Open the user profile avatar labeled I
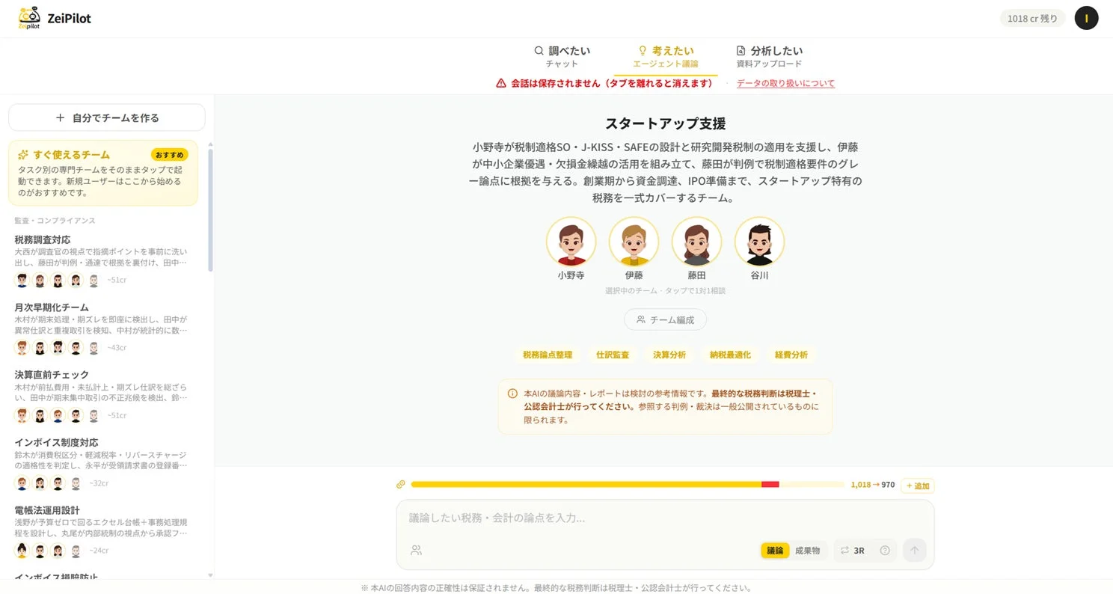 [1086, 18]
